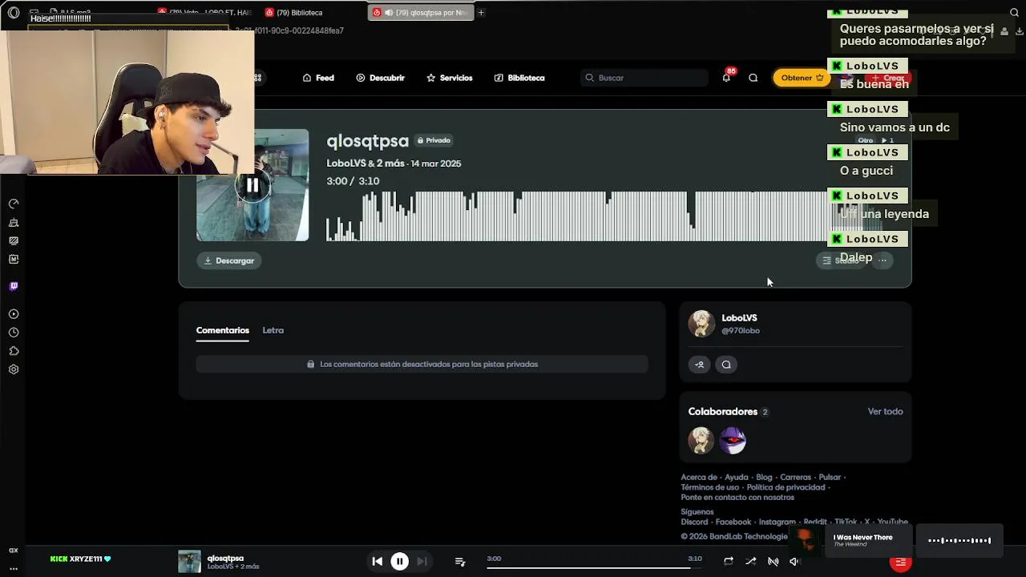Click the qlosqtpsa title in player bar

(225, 559)
